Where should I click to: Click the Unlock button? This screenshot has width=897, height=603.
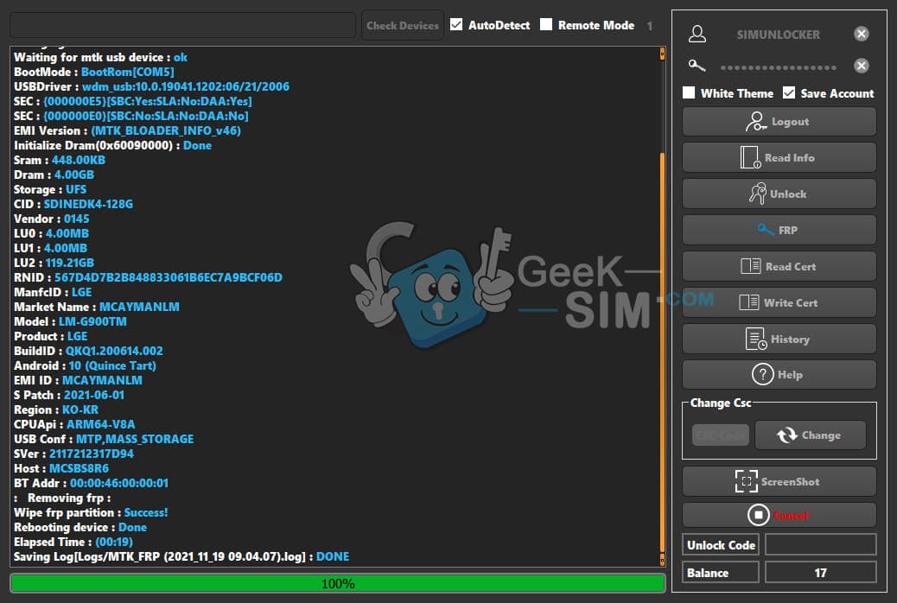(x=779, y=194)
